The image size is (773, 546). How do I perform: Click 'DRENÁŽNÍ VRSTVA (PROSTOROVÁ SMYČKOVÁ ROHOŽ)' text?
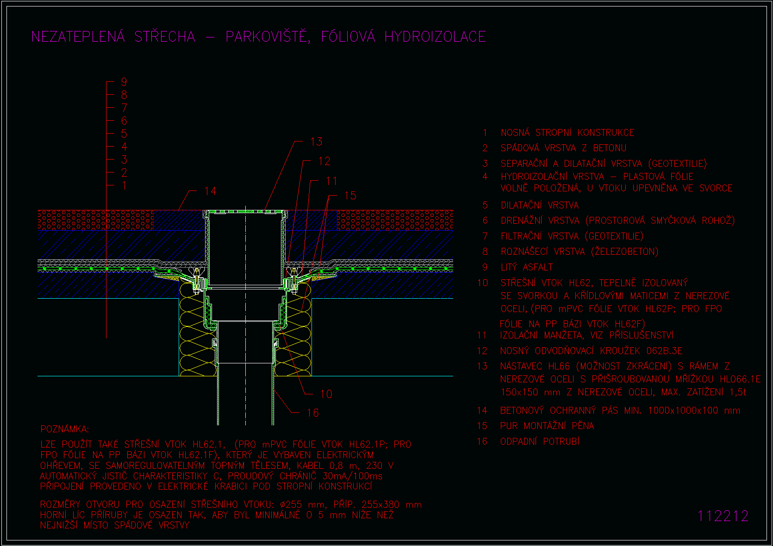tap(617, 221)
